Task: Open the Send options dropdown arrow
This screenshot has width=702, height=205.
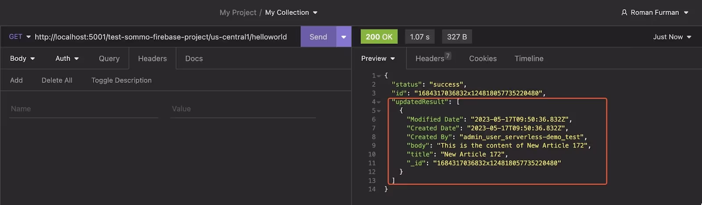Action: [344, 37]
